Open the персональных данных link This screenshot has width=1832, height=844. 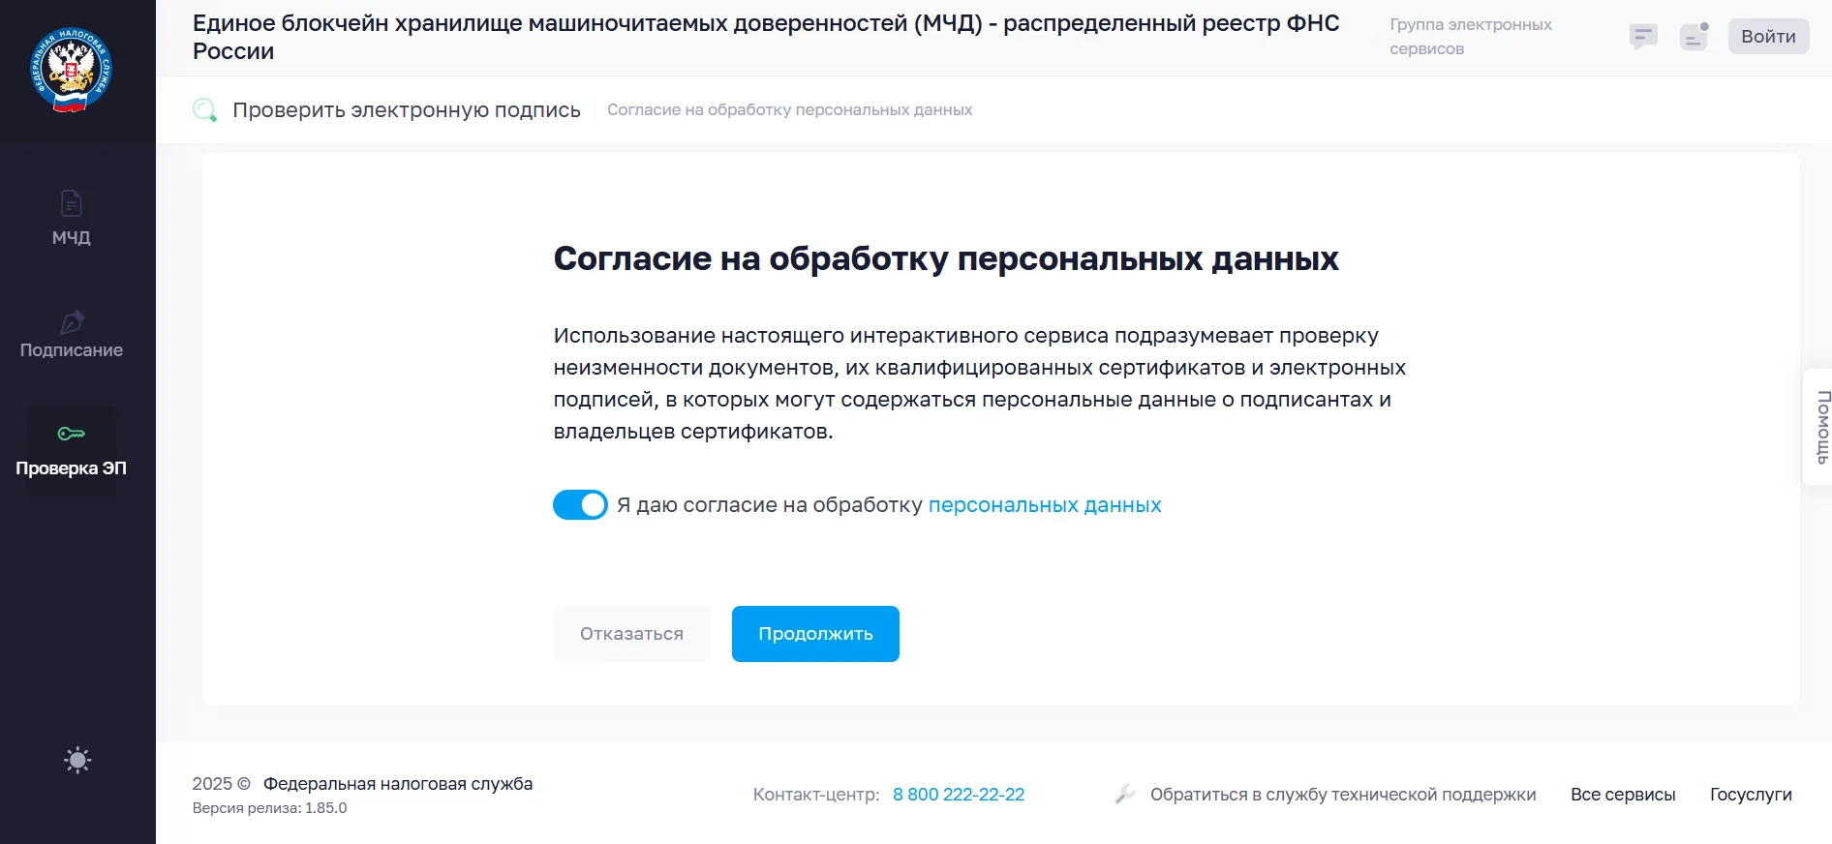pos(1044,505)
